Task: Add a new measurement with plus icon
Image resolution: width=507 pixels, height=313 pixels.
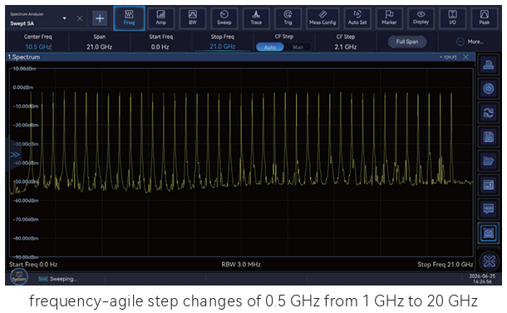Action: coord(100,18)
